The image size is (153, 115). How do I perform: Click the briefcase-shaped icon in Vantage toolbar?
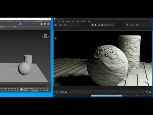point(55,25)
